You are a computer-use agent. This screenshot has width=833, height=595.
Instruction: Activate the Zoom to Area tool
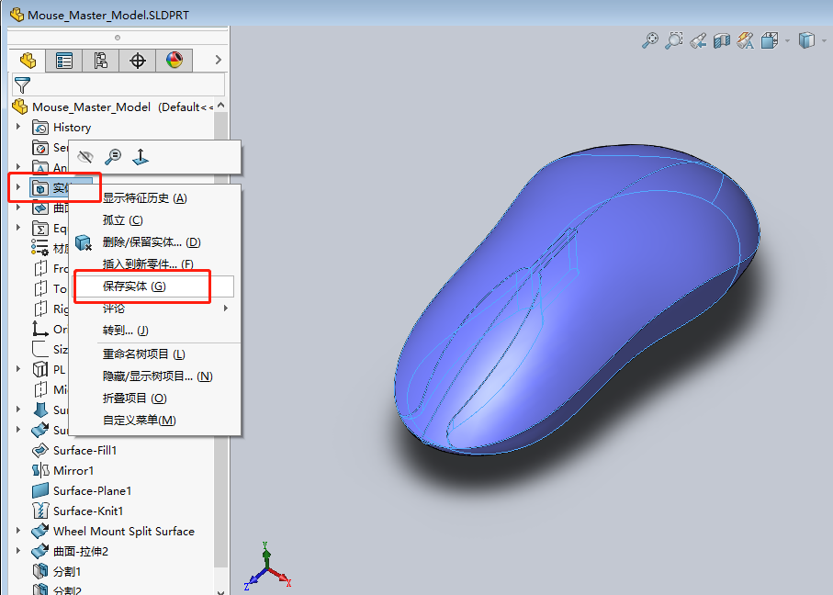click(673, 40)
